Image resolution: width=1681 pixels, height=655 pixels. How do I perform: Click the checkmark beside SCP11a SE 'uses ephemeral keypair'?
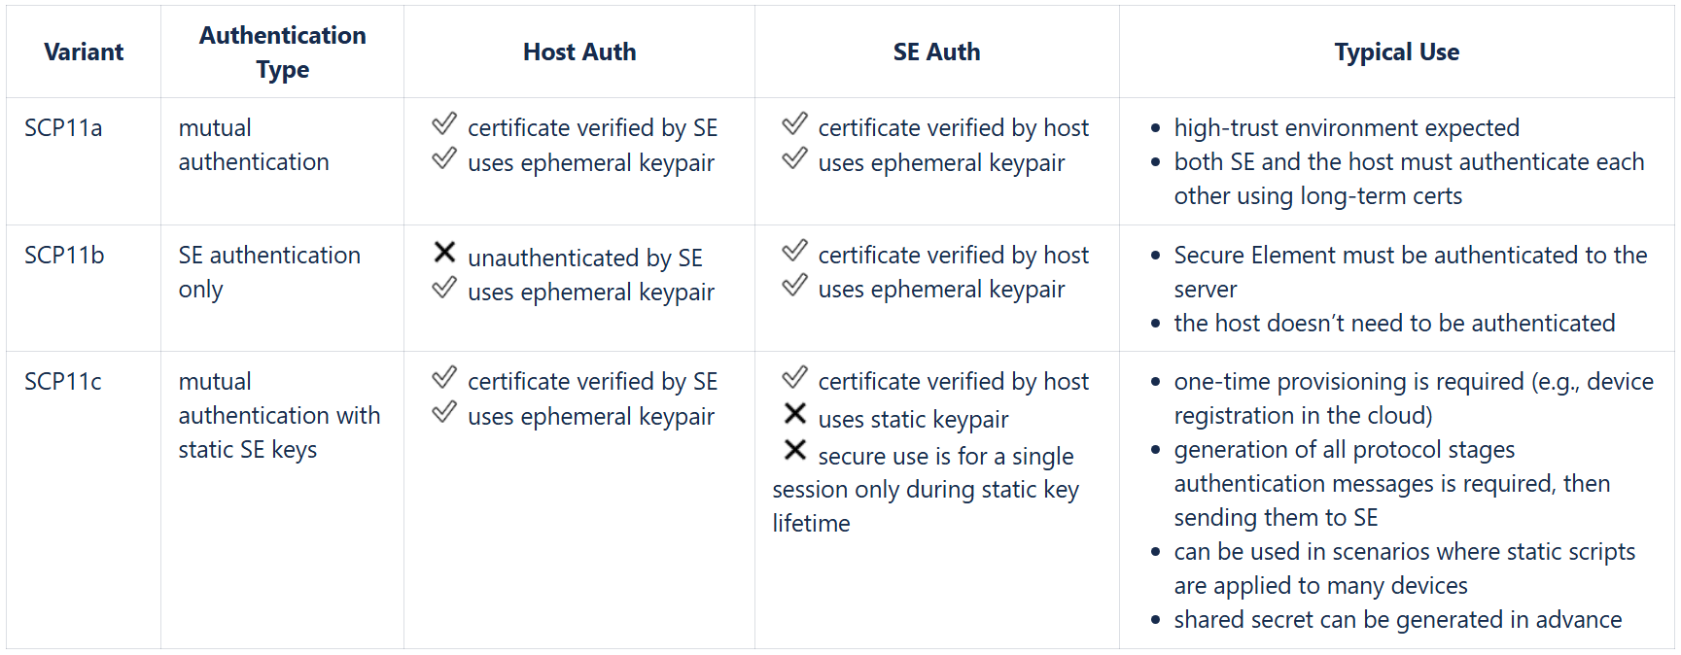[795, 158]
